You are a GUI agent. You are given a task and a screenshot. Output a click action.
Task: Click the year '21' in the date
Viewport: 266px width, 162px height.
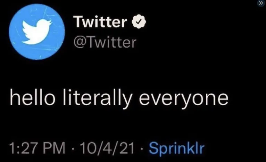point(127,148)
